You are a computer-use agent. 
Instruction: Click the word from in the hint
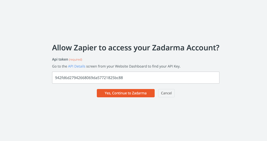(102, 66)
